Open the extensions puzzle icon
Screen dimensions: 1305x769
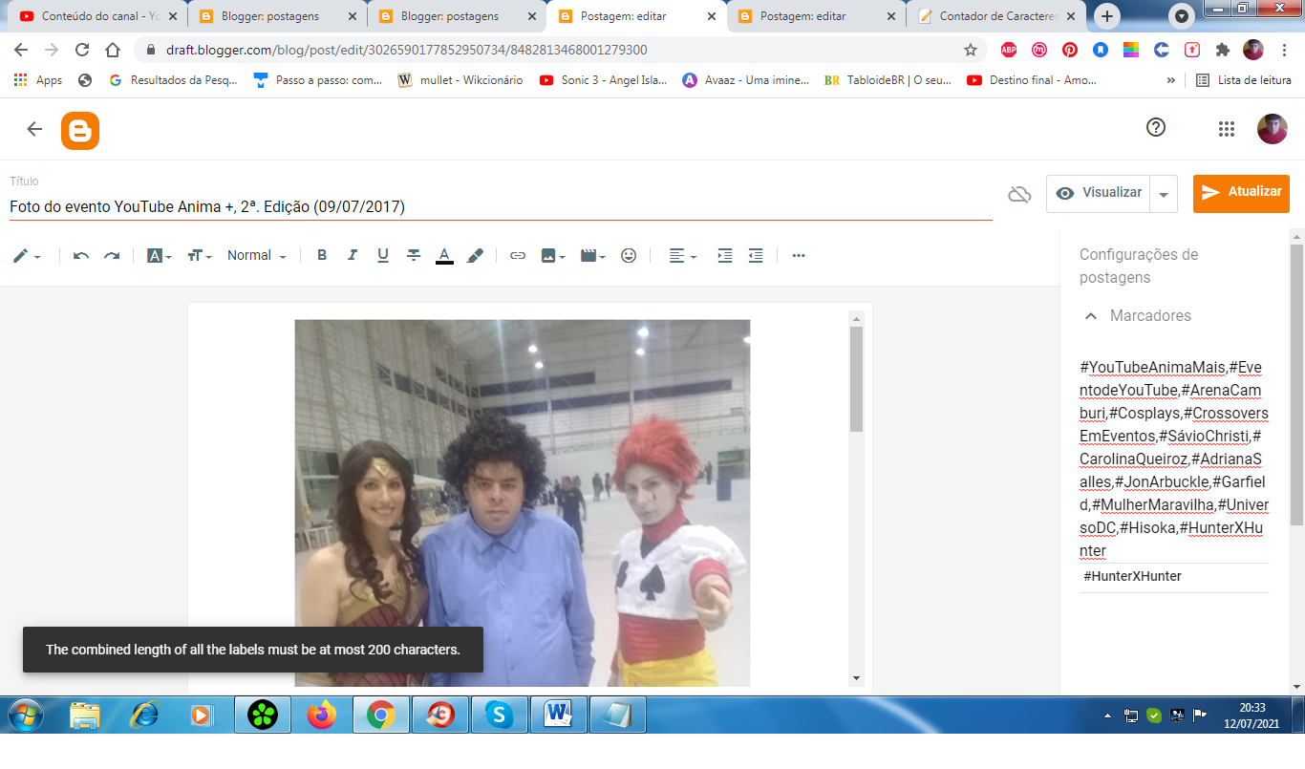(x=1223, y=50)
